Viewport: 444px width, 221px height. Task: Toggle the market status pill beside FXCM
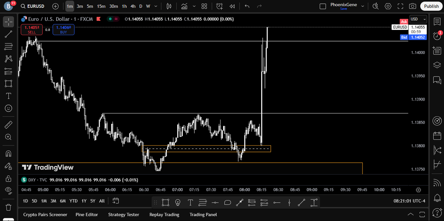point(113,19)
